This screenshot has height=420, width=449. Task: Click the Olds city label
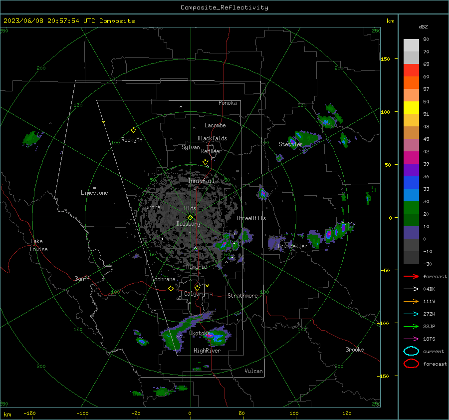point(190,208)
